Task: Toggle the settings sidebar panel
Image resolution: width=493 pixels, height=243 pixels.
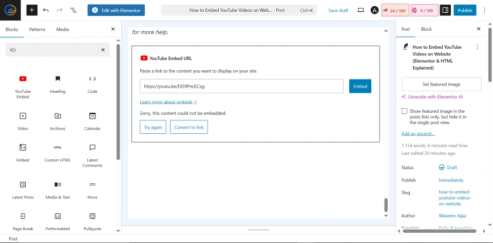Action: click(445, 10)
